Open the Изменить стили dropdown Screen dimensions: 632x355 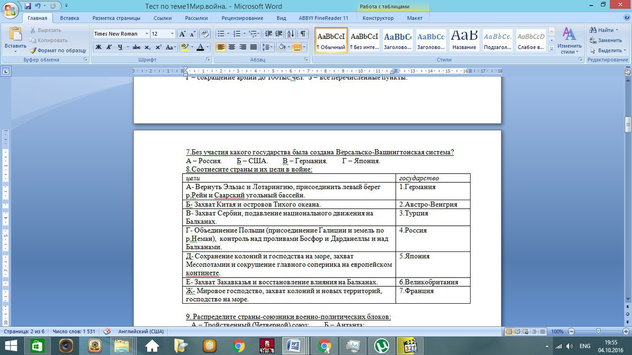[x=569, y=41]
